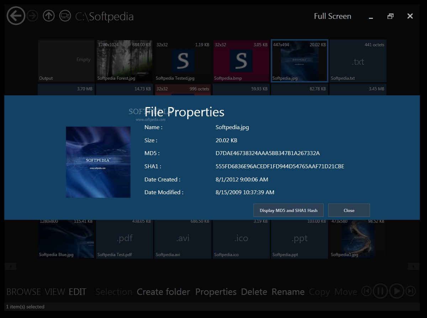Click the previous track playback icon
Viewport: 427px width, 318px height.
(x=367, y=291)
